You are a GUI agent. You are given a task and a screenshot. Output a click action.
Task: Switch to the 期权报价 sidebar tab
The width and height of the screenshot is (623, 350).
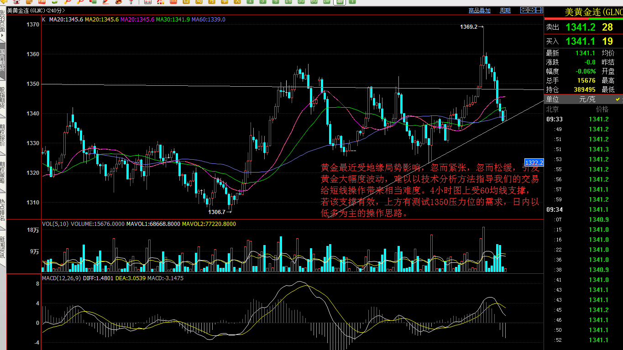[2, 135]
